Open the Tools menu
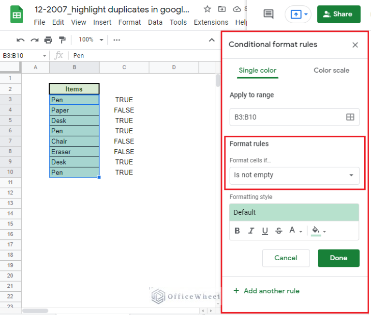 [178, 22]
